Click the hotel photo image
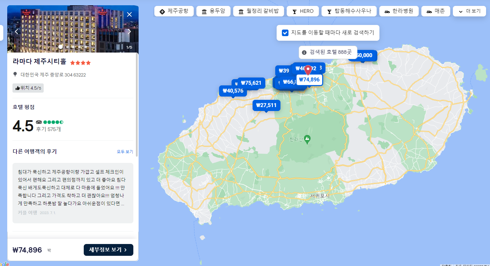 coord(73,29)
